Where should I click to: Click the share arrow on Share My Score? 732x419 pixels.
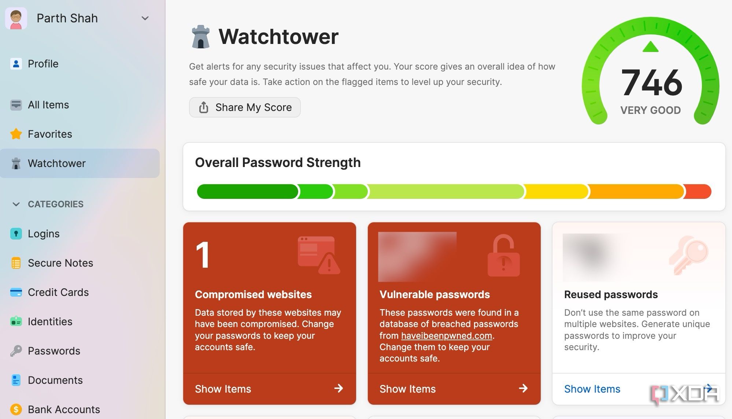point(204,107)
